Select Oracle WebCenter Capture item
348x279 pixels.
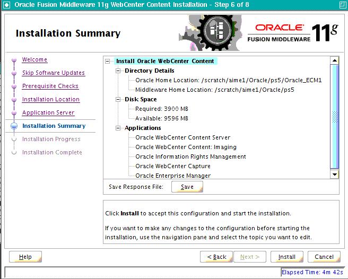(173, 166)
